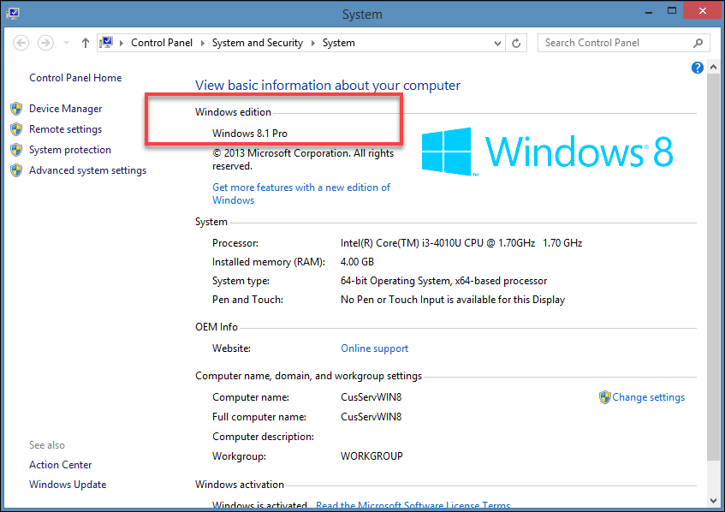Click the Forward navigation arrow

tap(45, 43)
